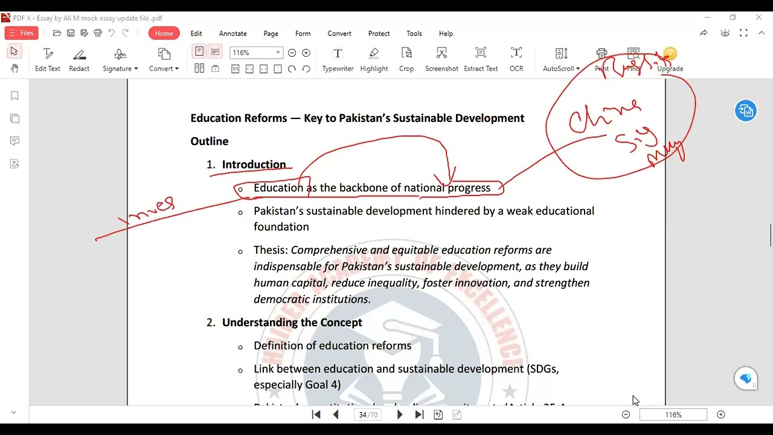Click the Edit Text tool
The height and width of the screenshot is (435, 773).
[x=48, y=60]
